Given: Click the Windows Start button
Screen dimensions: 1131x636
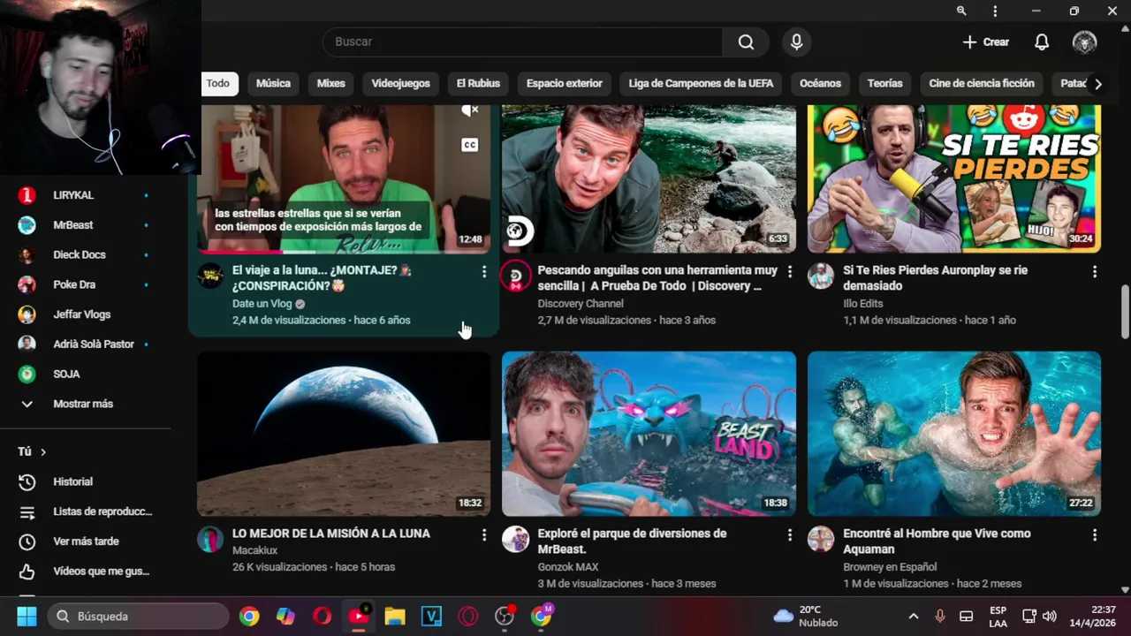Looking at the screenshot, I should [27, 616].
